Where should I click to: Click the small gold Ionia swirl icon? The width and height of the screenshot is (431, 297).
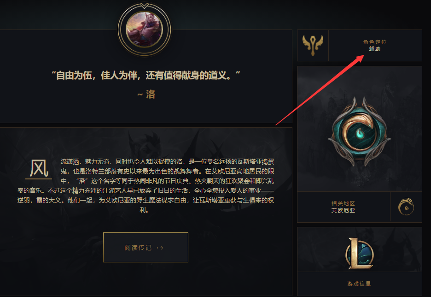pos(406,207)
